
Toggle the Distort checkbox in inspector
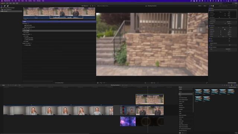[209, 41]
